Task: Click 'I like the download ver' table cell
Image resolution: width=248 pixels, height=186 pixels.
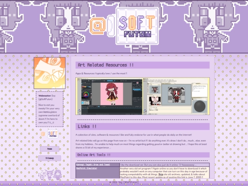Action: 164,165
